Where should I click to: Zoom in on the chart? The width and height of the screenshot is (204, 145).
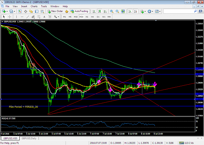(112, 11)
